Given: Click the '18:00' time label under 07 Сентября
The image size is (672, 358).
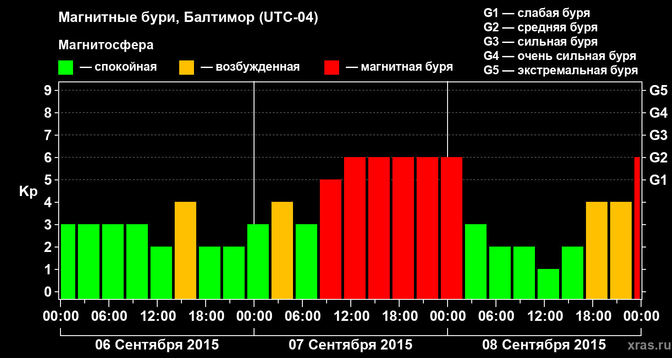Looking at the screenshot, I should (400, 316).
